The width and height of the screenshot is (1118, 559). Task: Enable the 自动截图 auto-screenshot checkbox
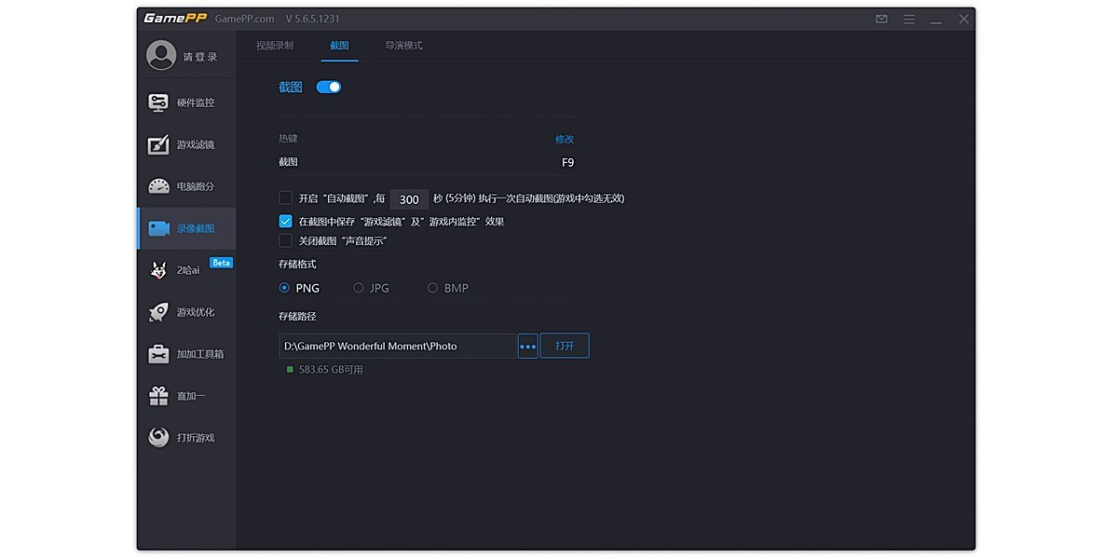click(x=285, y=198)
